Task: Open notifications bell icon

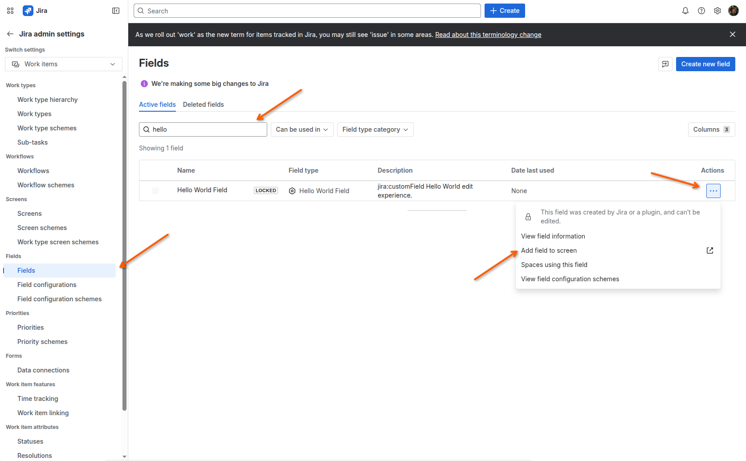Action: click(685, 11)
